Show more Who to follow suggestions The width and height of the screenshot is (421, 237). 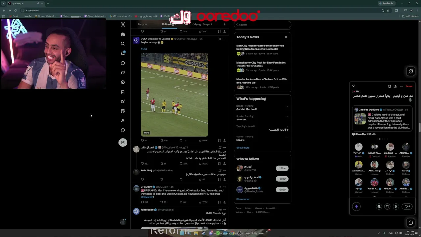[x=243, y=199]
